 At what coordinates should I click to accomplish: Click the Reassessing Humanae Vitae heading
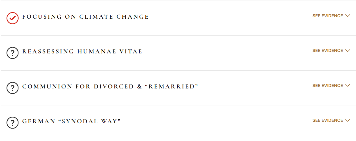click(82, 52)
